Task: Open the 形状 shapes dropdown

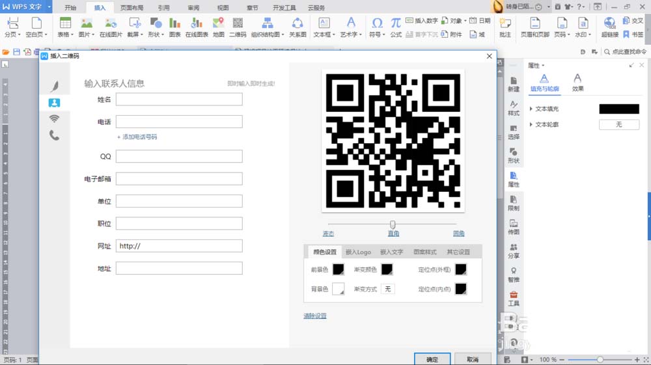Action: [x=156, y=27]
